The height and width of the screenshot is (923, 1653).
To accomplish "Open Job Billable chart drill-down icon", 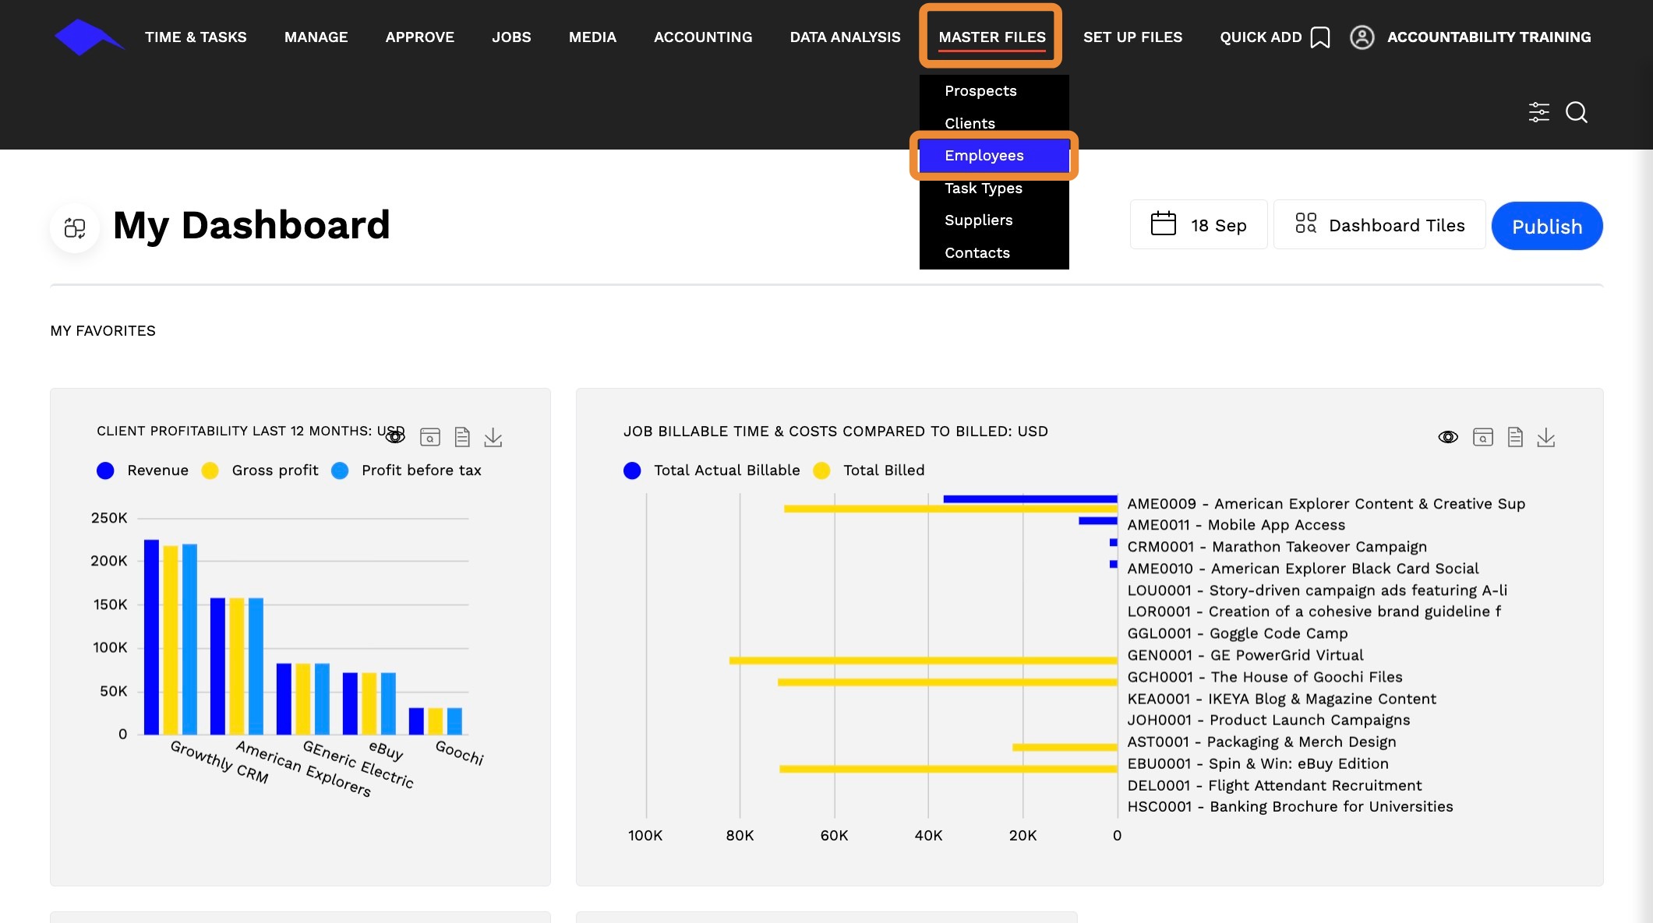I will coord(1483,437).
